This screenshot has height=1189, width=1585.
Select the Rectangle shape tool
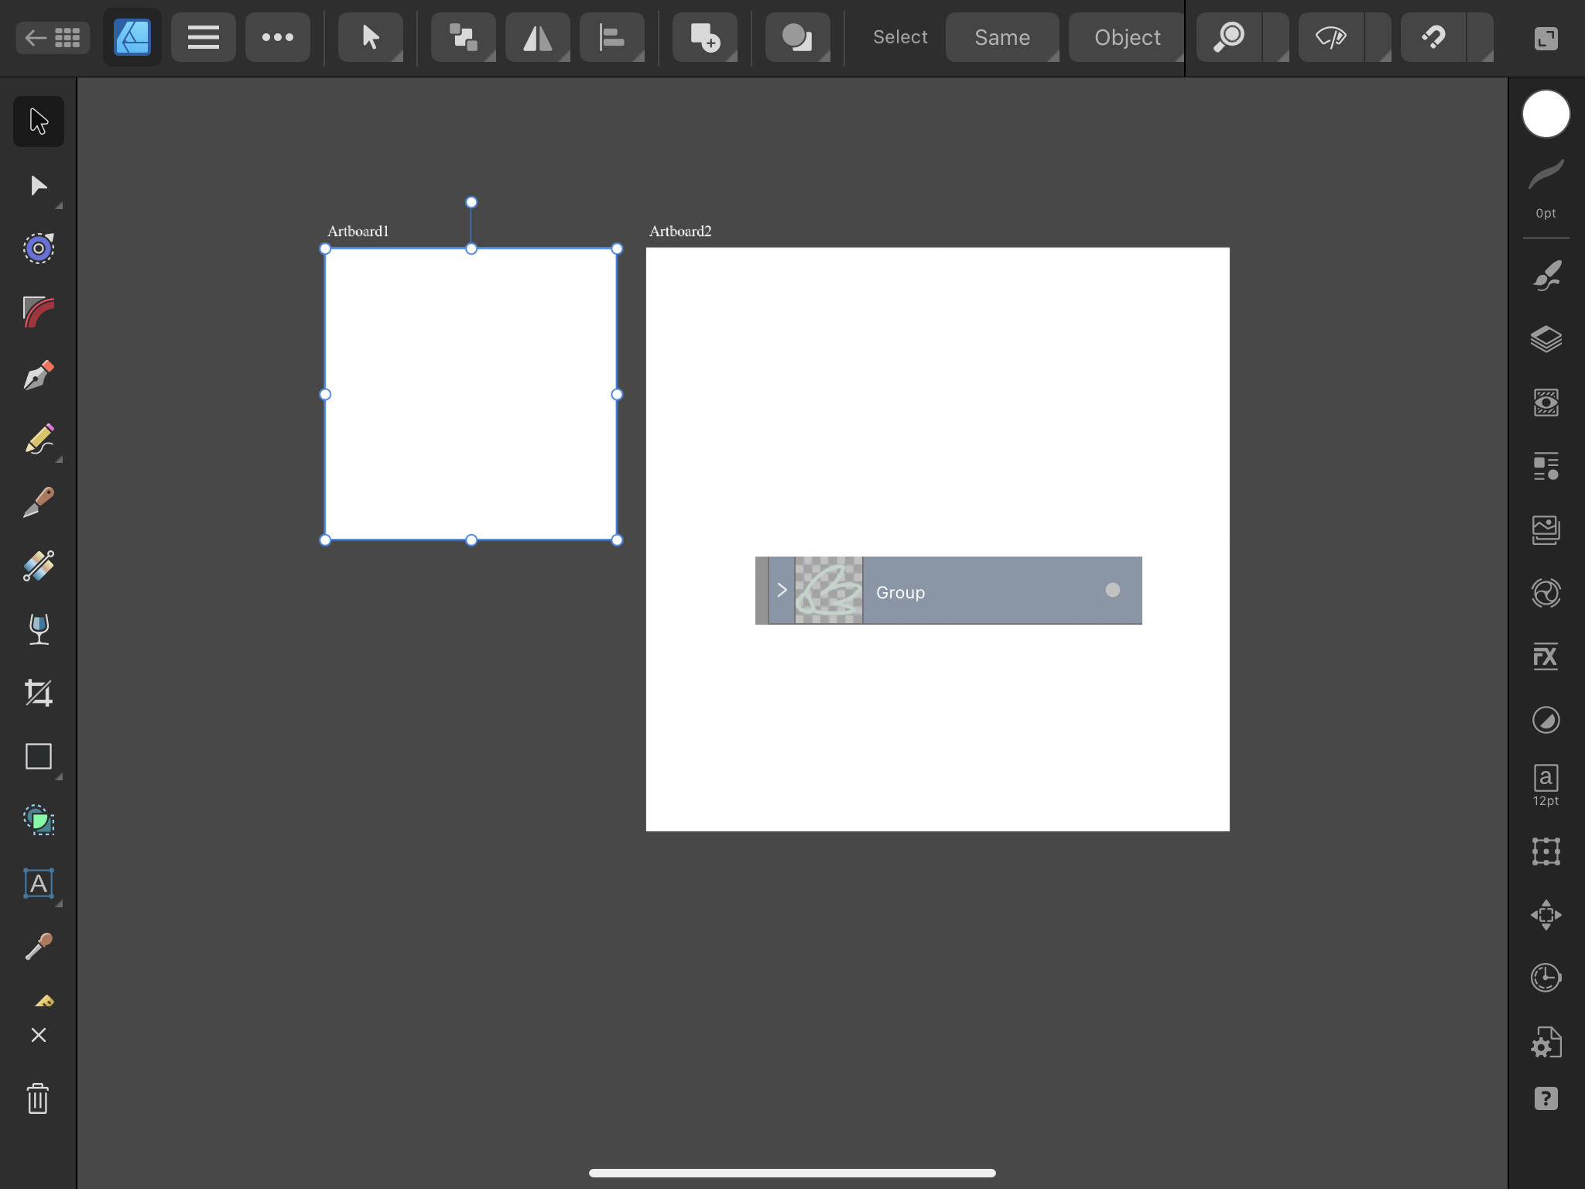[39, 756]
